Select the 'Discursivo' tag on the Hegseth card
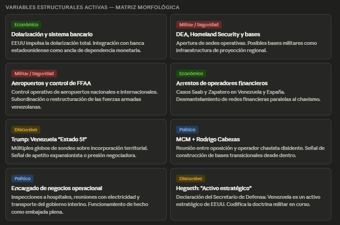Viewport: 340px width, 225px height. pyautogui.click(x=191, y=179)
